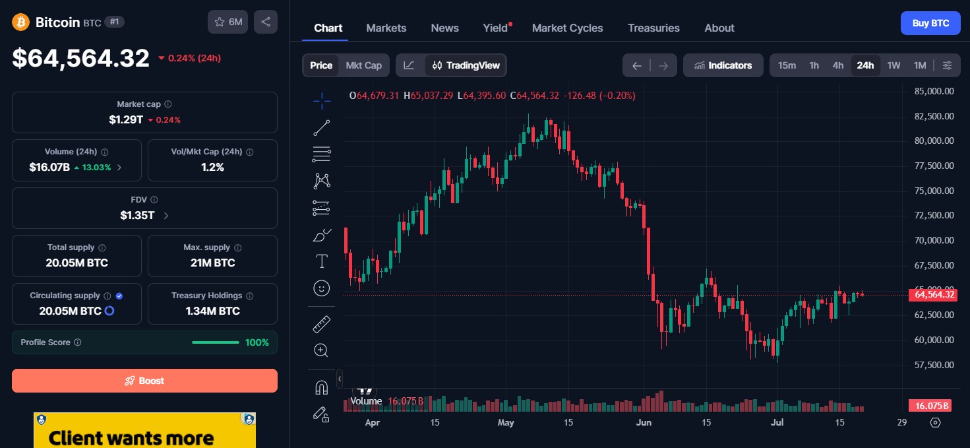Click the undo arrow on chart

click(x=636, y=65)
